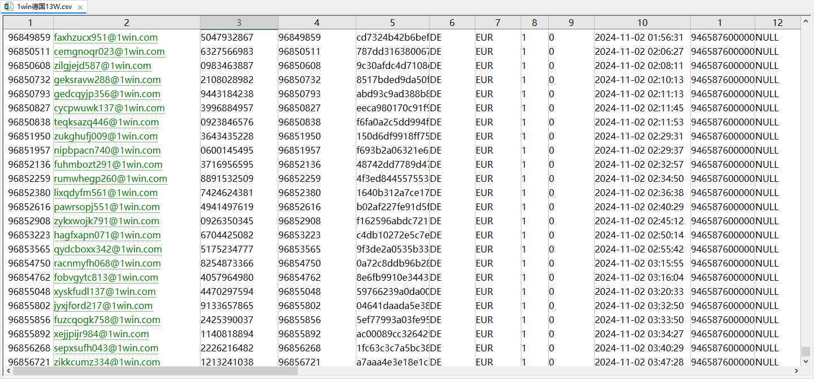The image size is (814, 379).
Task: Open email fuzcqogk758@1win.com
Action: coord(107,320)
